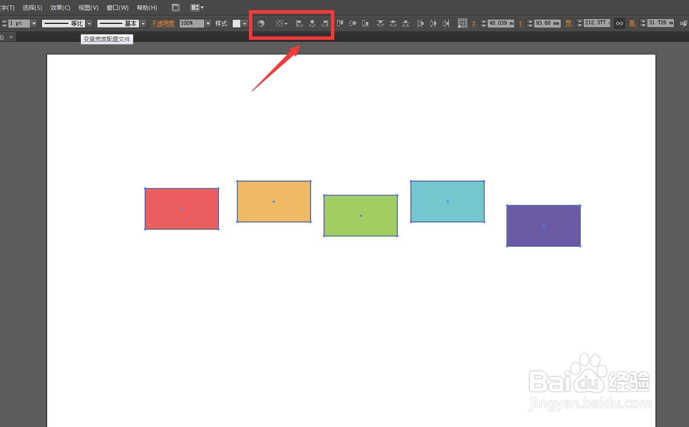Image resolution: width=689 pixels, height=427 pixels.
Task: Click the width stepper arrows
Action: click(580, 23)
